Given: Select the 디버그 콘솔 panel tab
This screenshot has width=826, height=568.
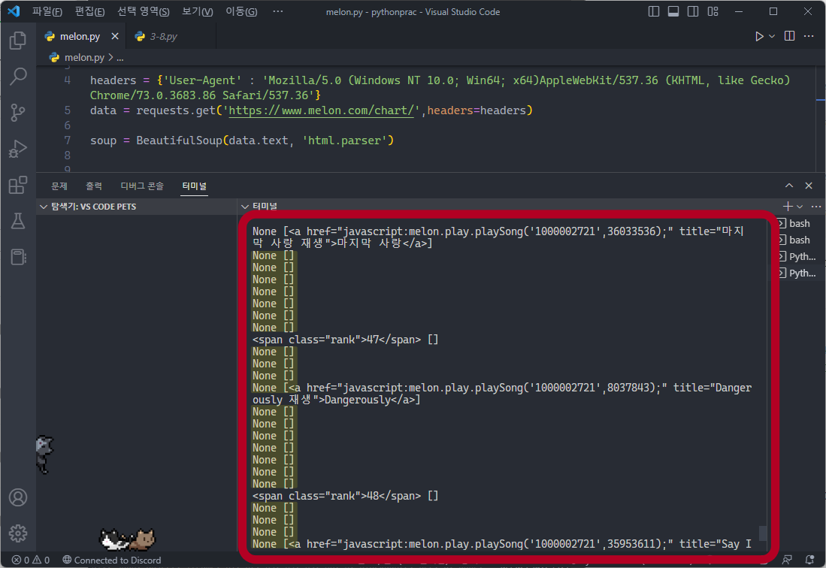Looking at the screenshot, I should (142, 186).
